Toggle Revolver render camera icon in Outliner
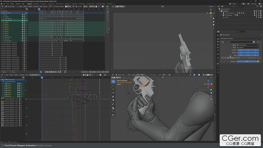Image resolution: width=263 pixels, height=148 pixels. [261, 15]
